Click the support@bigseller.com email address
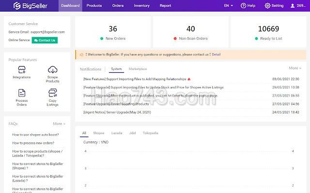Viewport: 310px width, 193px height. pyautogui.click(x=47, y=32)
